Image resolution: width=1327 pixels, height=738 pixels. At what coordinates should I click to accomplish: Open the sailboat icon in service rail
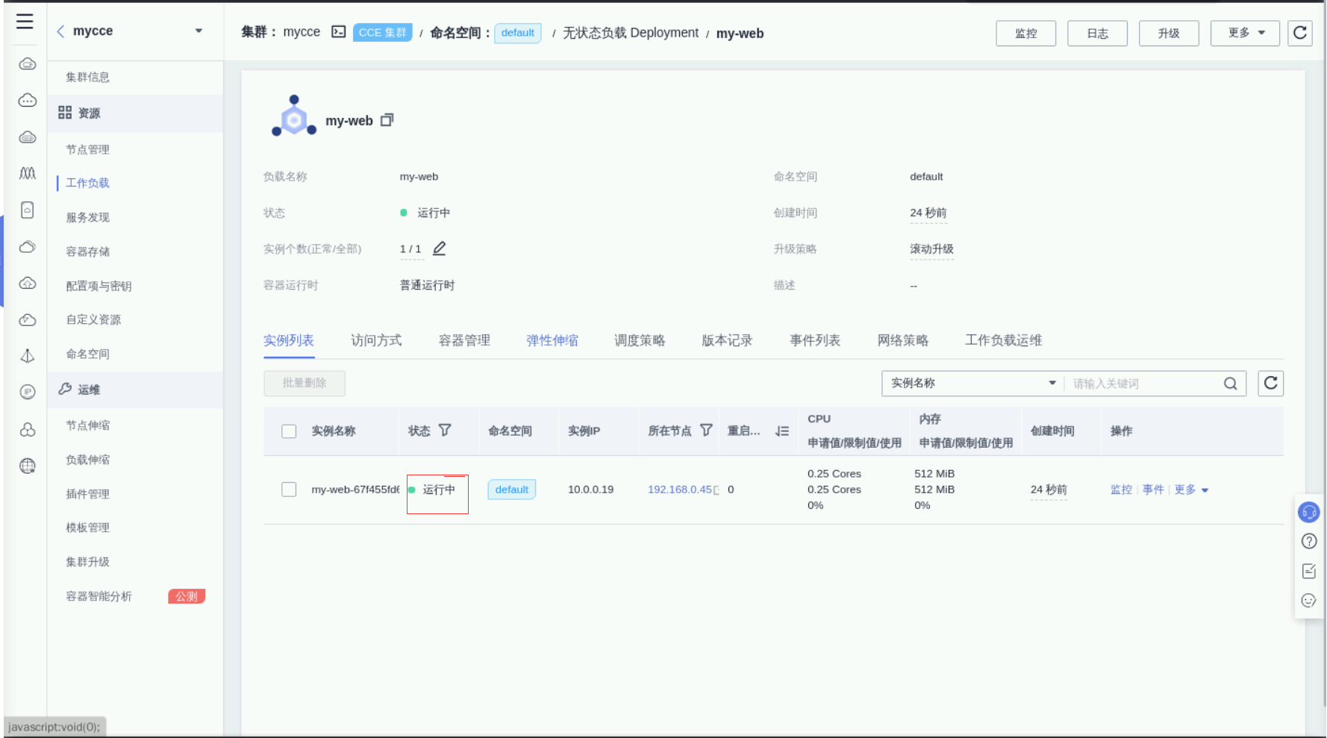[x=28, y=356]
